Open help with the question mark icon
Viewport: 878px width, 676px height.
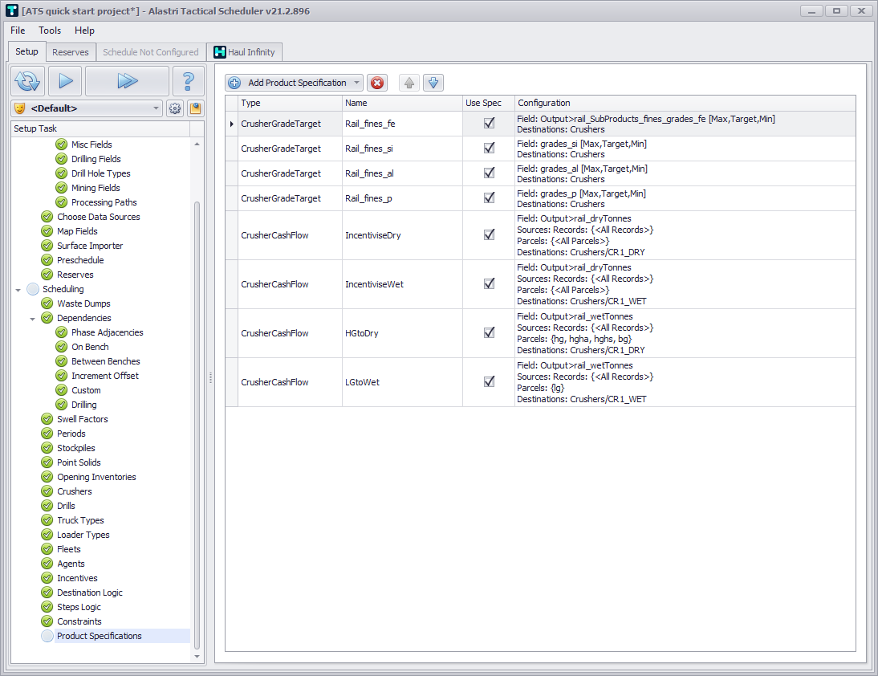(x=189, y=81)
